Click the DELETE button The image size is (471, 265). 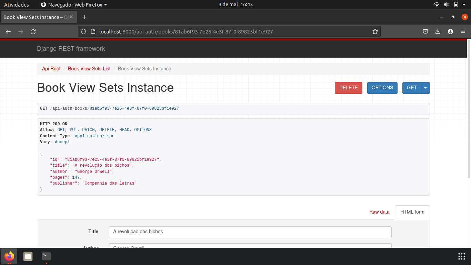(348, 88)
